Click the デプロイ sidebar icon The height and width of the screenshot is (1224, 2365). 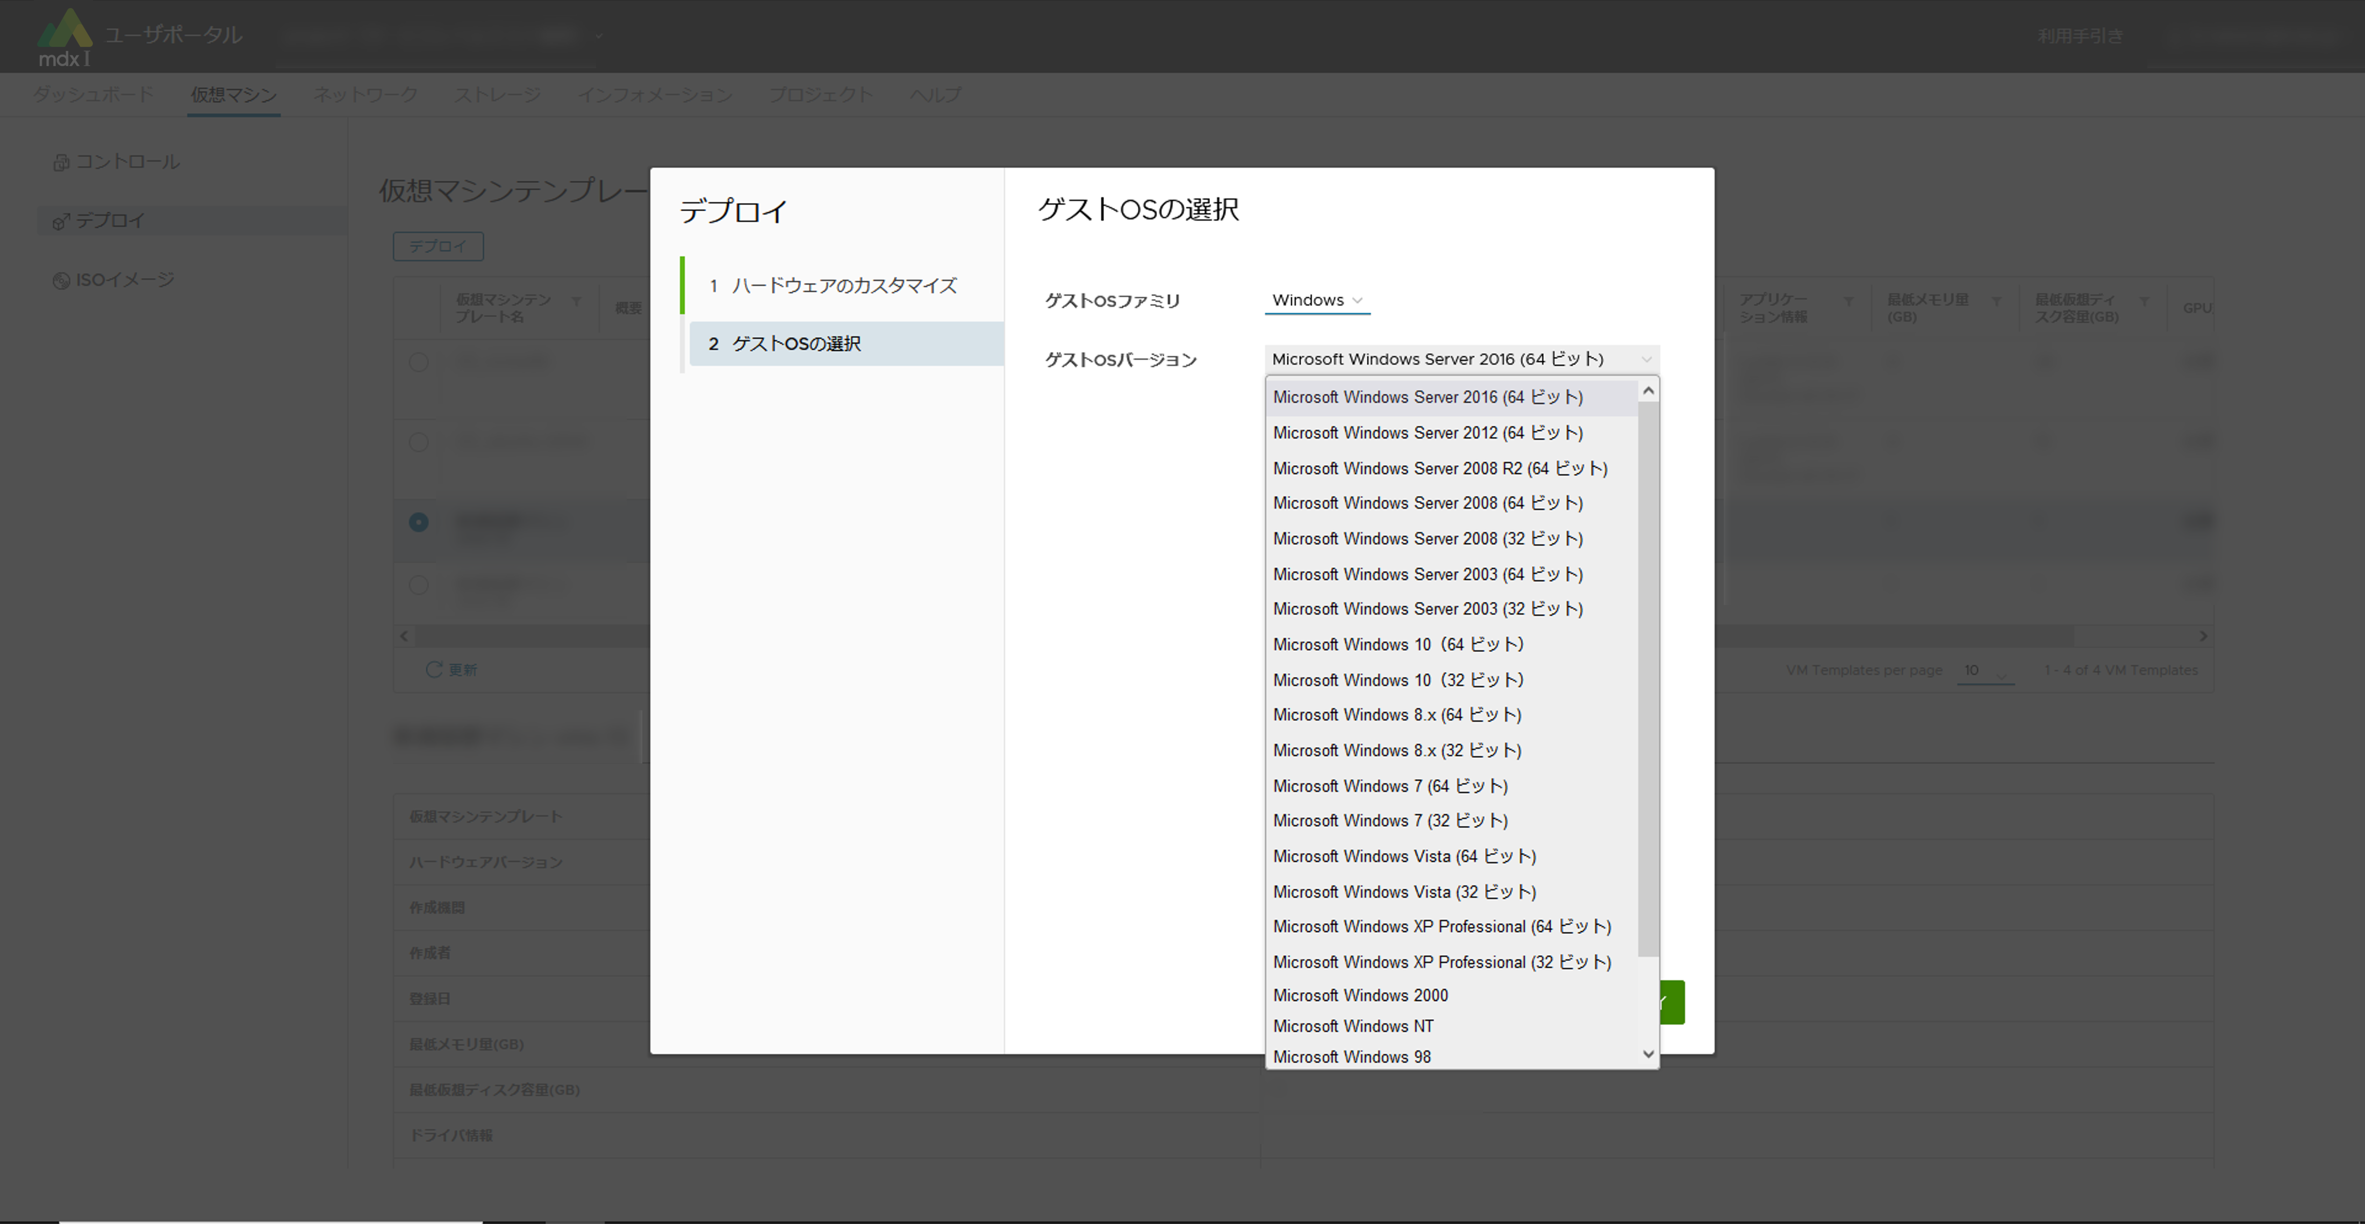[x=61, y=221]
